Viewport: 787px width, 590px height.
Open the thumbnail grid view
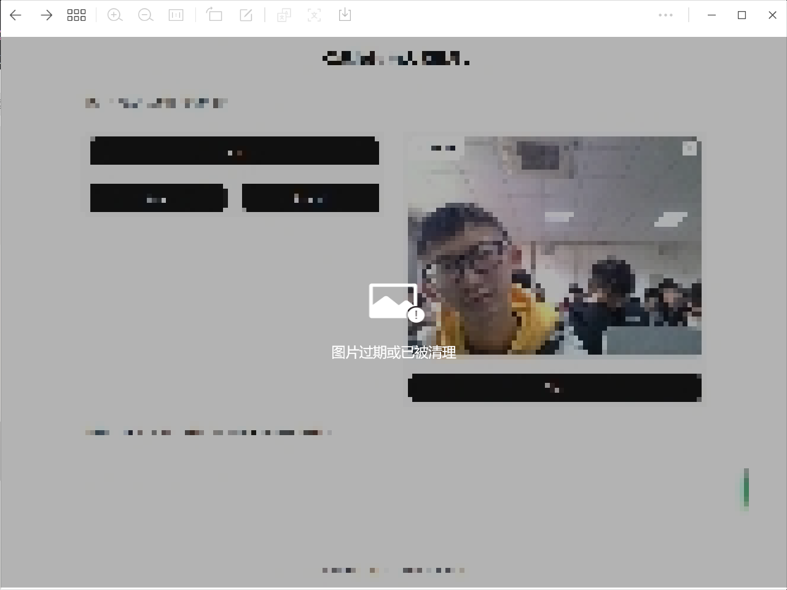(x=76, y=15)
